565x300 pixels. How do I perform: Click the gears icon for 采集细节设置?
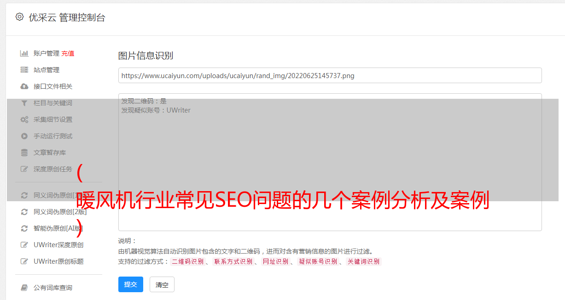(24, 119)
